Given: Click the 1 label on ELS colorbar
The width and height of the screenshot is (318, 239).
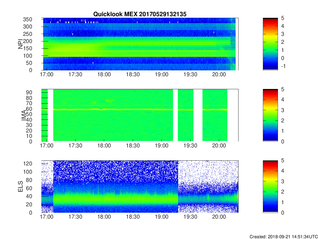Looking at the screenshot, I should click(283, 202).
